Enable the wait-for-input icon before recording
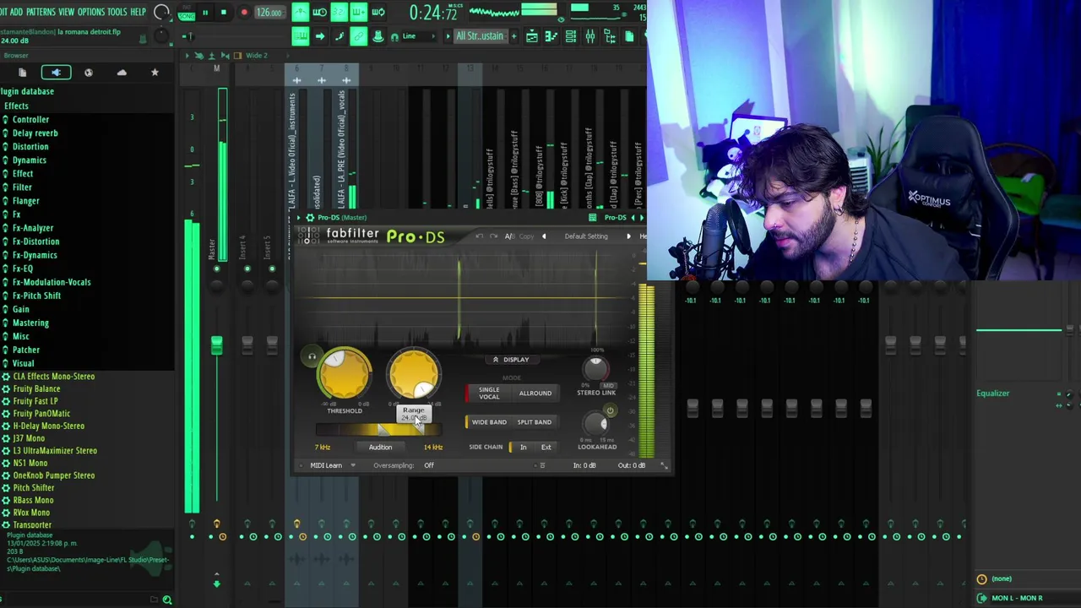The height and width of the screenshot is (608, 1081). 319,13
